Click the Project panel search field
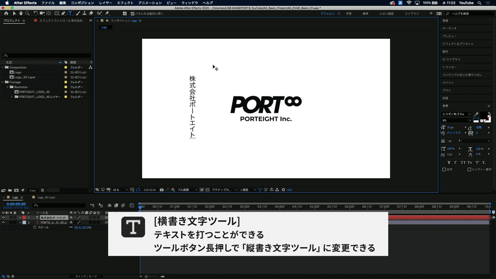Screen dimensions: 496x279 click(x=46, y=55)
